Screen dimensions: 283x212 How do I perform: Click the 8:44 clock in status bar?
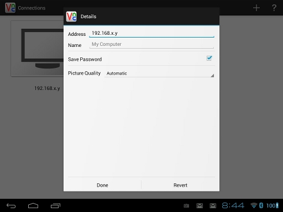[233, 205]
